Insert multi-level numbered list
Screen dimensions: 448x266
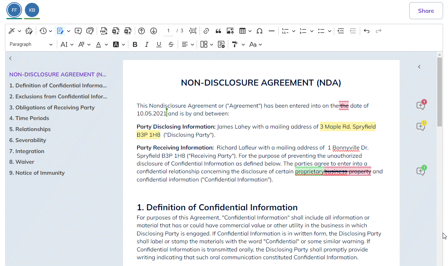[285, 31]
